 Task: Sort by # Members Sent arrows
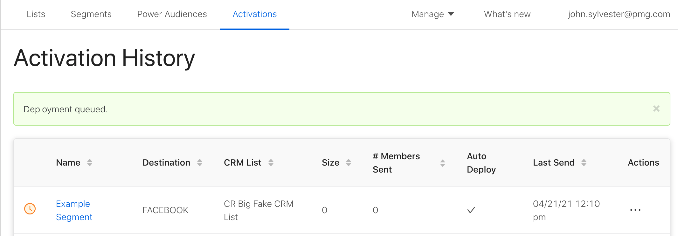442,163
